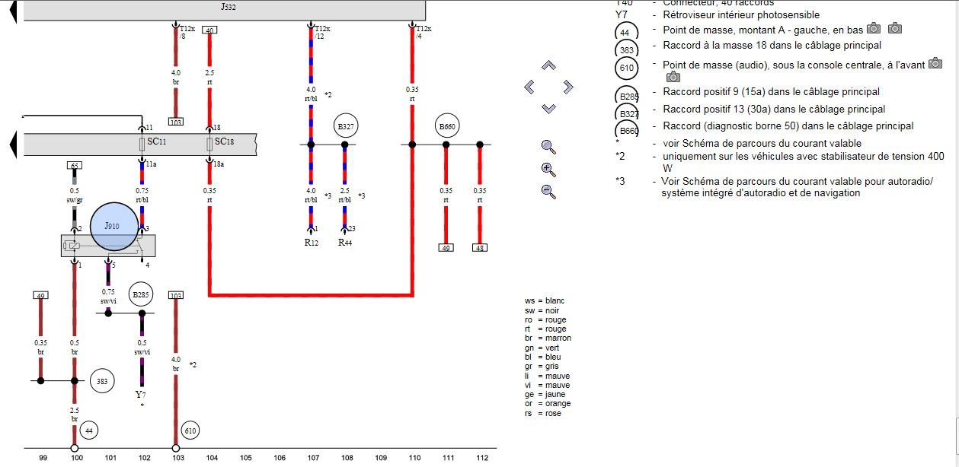
Task: Click the SC18 fuse label
Action: pyautogui.click(x=224, y=142)
